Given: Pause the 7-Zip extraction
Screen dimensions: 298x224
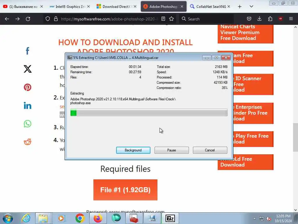Looking at the screenshot, I should [172, 150].
